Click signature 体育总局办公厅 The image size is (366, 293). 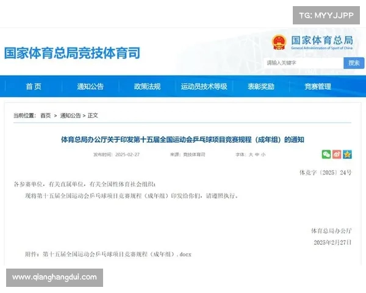tap(331, 231)
